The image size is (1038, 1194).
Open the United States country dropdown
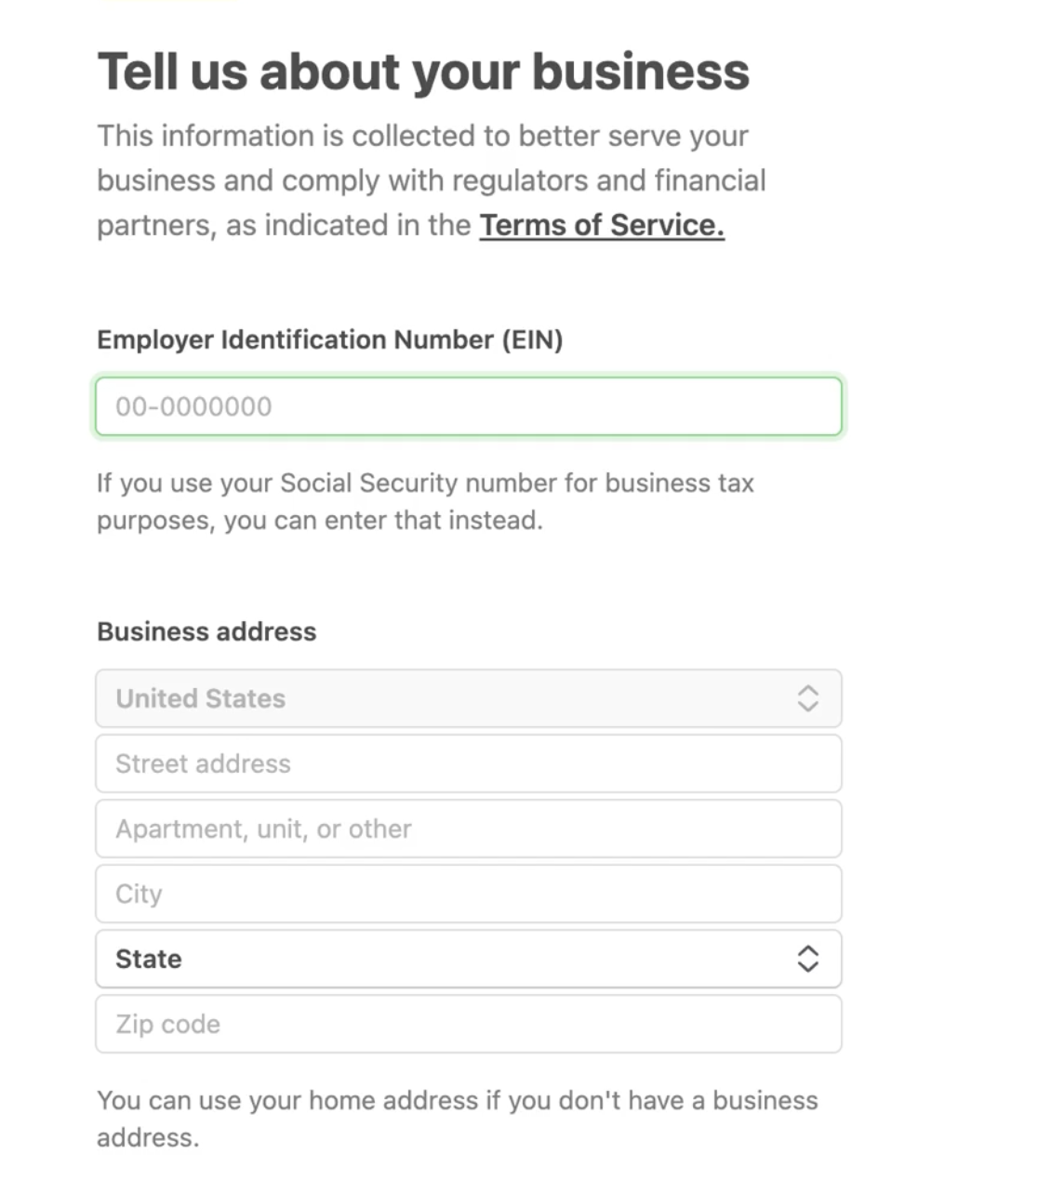coord(469,698)
